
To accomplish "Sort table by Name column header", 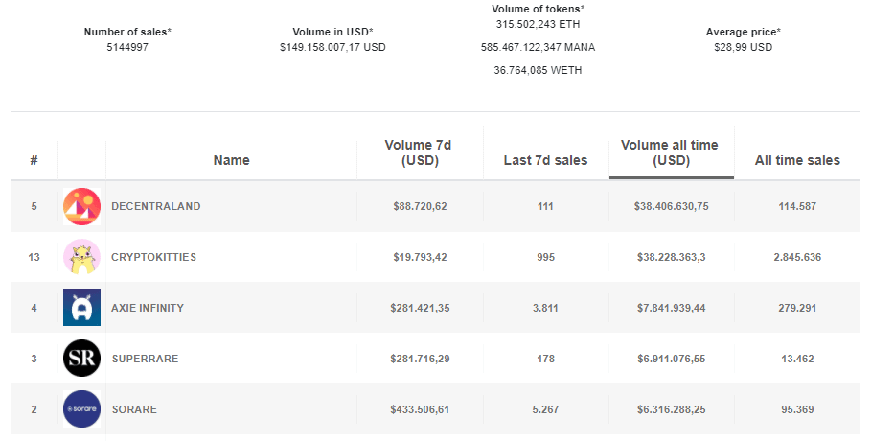I will [232, 160].
